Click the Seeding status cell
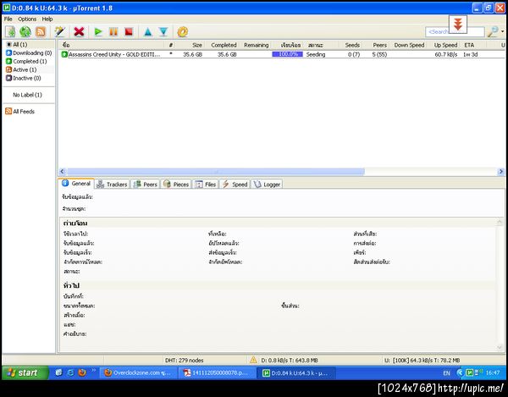Screen dimensions: 508x397 [x=316, y=54]
